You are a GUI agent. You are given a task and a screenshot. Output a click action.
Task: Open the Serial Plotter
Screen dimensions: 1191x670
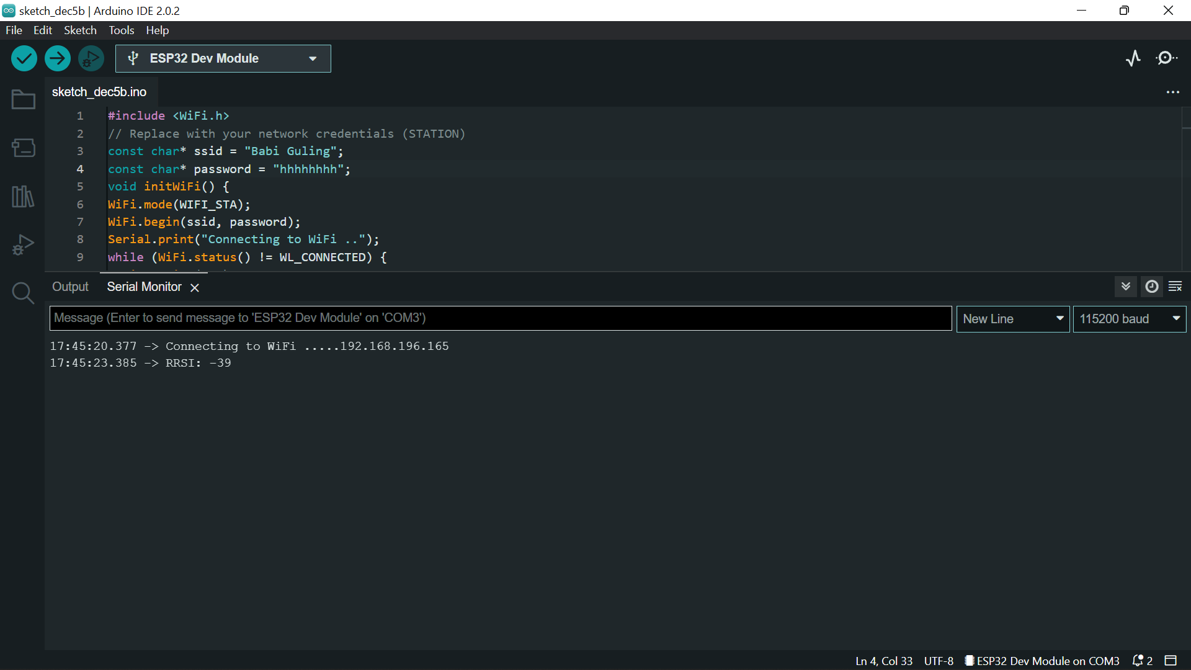1133,58
